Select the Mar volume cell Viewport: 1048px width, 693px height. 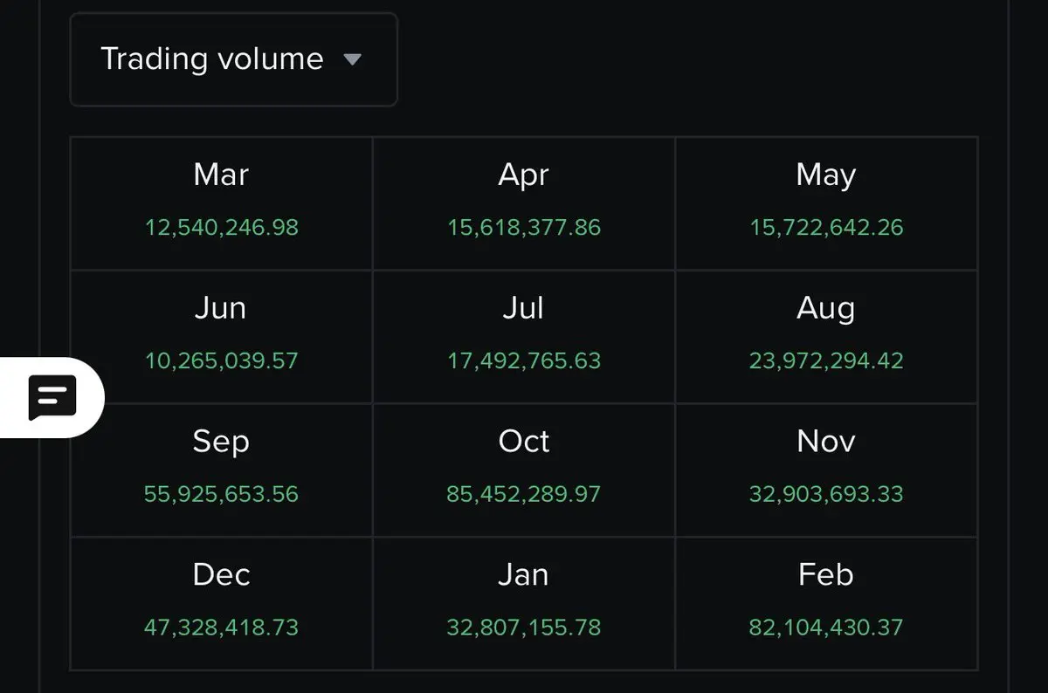[222, 203]
